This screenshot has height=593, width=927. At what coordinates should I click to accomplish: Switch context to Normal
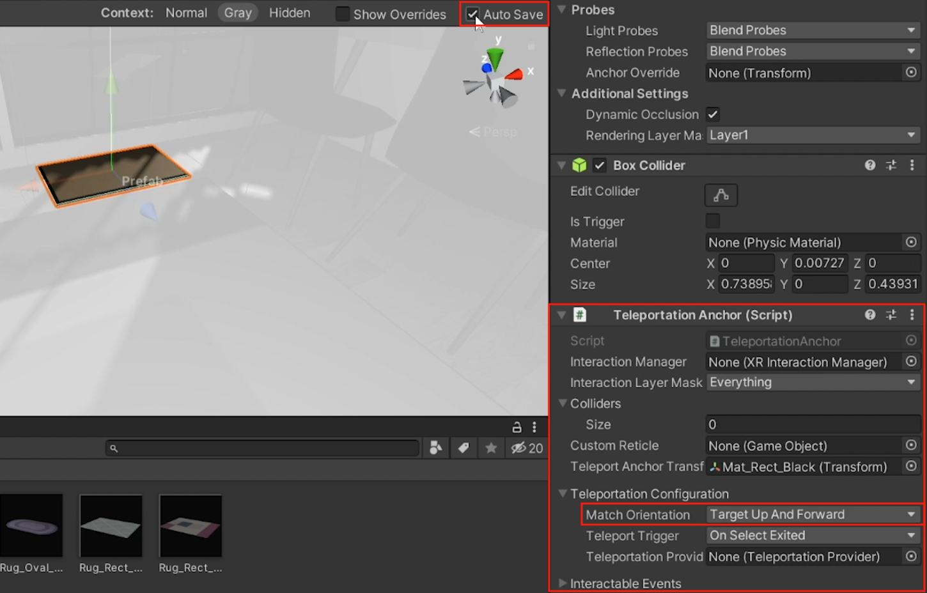pyautogui.click(x=186, y=13)
